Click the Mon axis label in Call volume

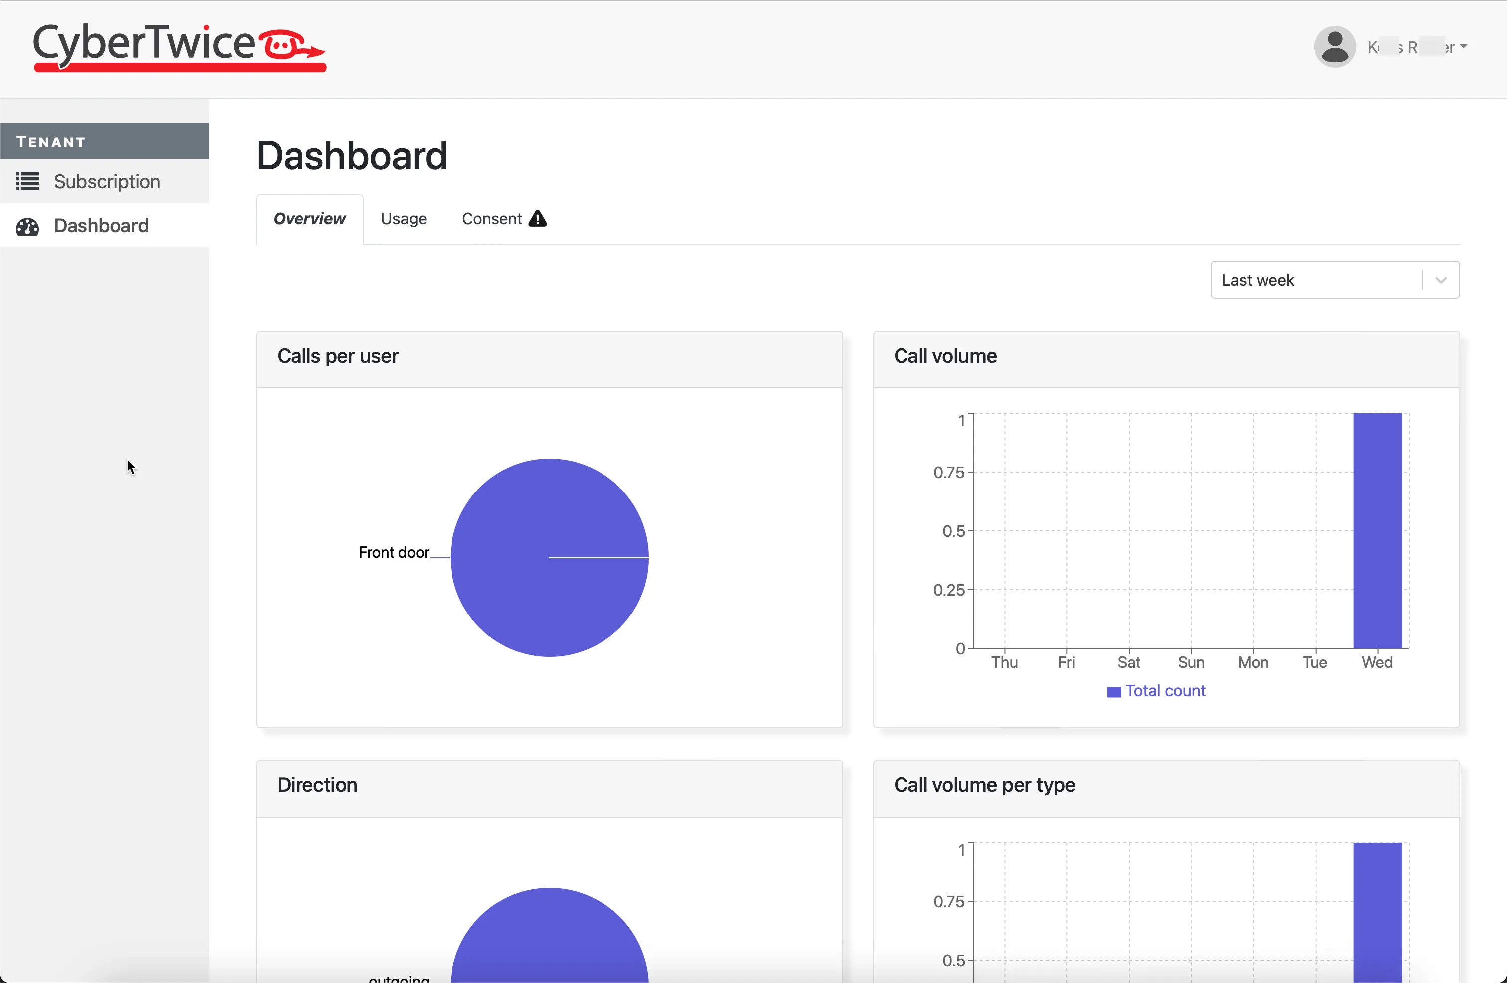[x=1253, y=662]
